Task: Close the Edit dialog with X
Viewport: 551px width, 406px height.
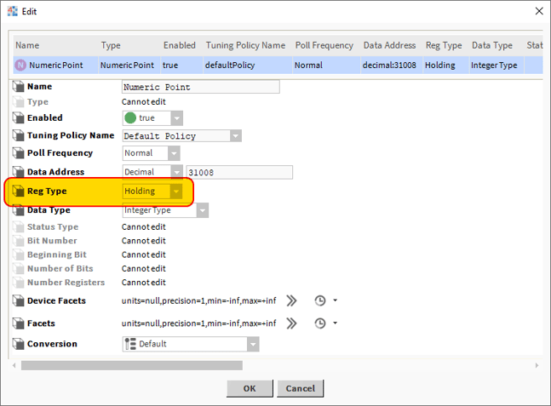Action: pyautogui.click(x=539, y=11)
